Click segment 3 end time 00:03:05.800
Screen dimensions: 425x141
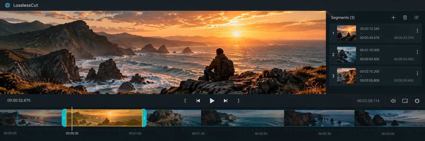tap(369, 80)
